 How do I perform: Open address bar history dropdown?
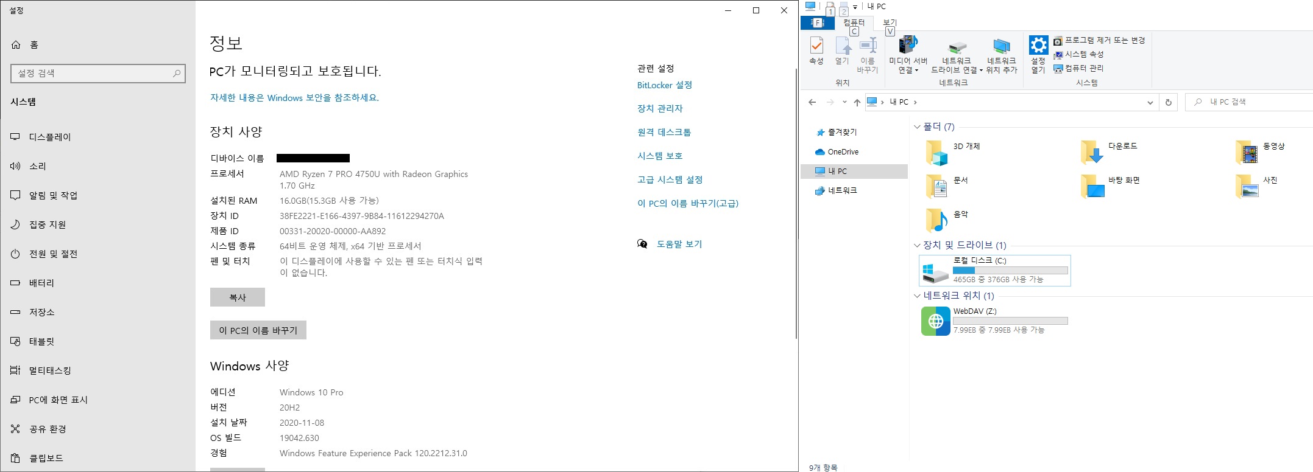coord(1150,102)
